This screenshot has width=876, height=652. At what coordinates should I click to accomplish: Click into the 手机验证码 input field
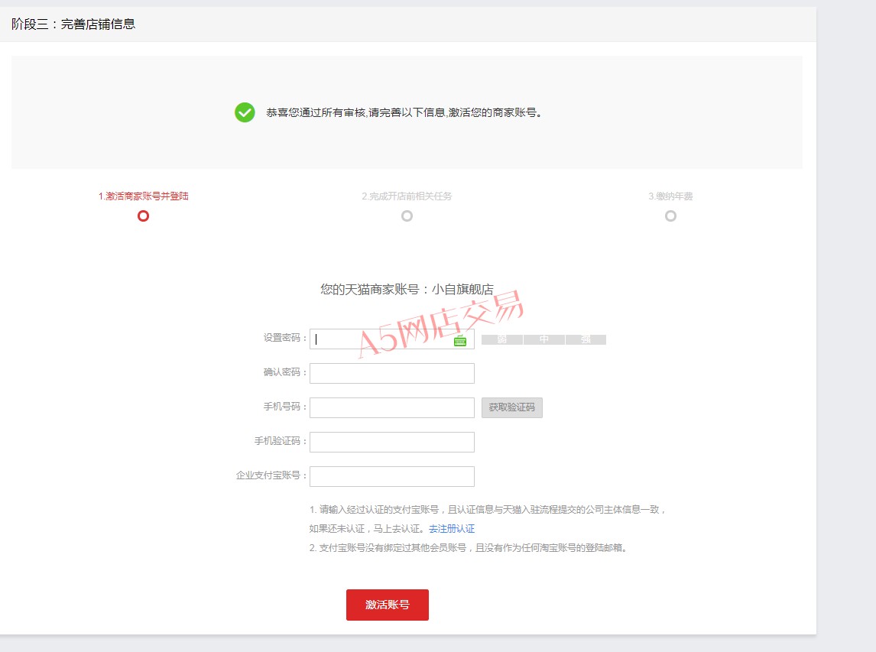(392, 442)
